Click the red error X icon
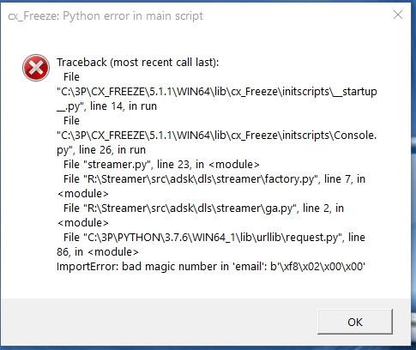Image resolution: width=416 pixels, height=350 pixels. click(x=36, y=68)
